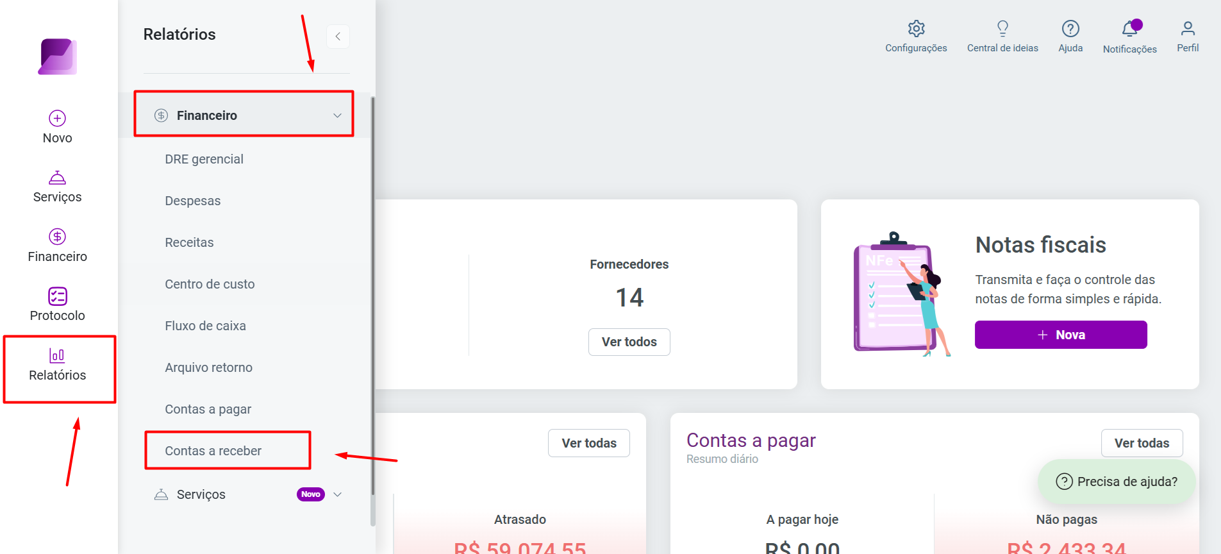Click the Fornecedores count 14
1221x554 pixels.
pos(629,298)
